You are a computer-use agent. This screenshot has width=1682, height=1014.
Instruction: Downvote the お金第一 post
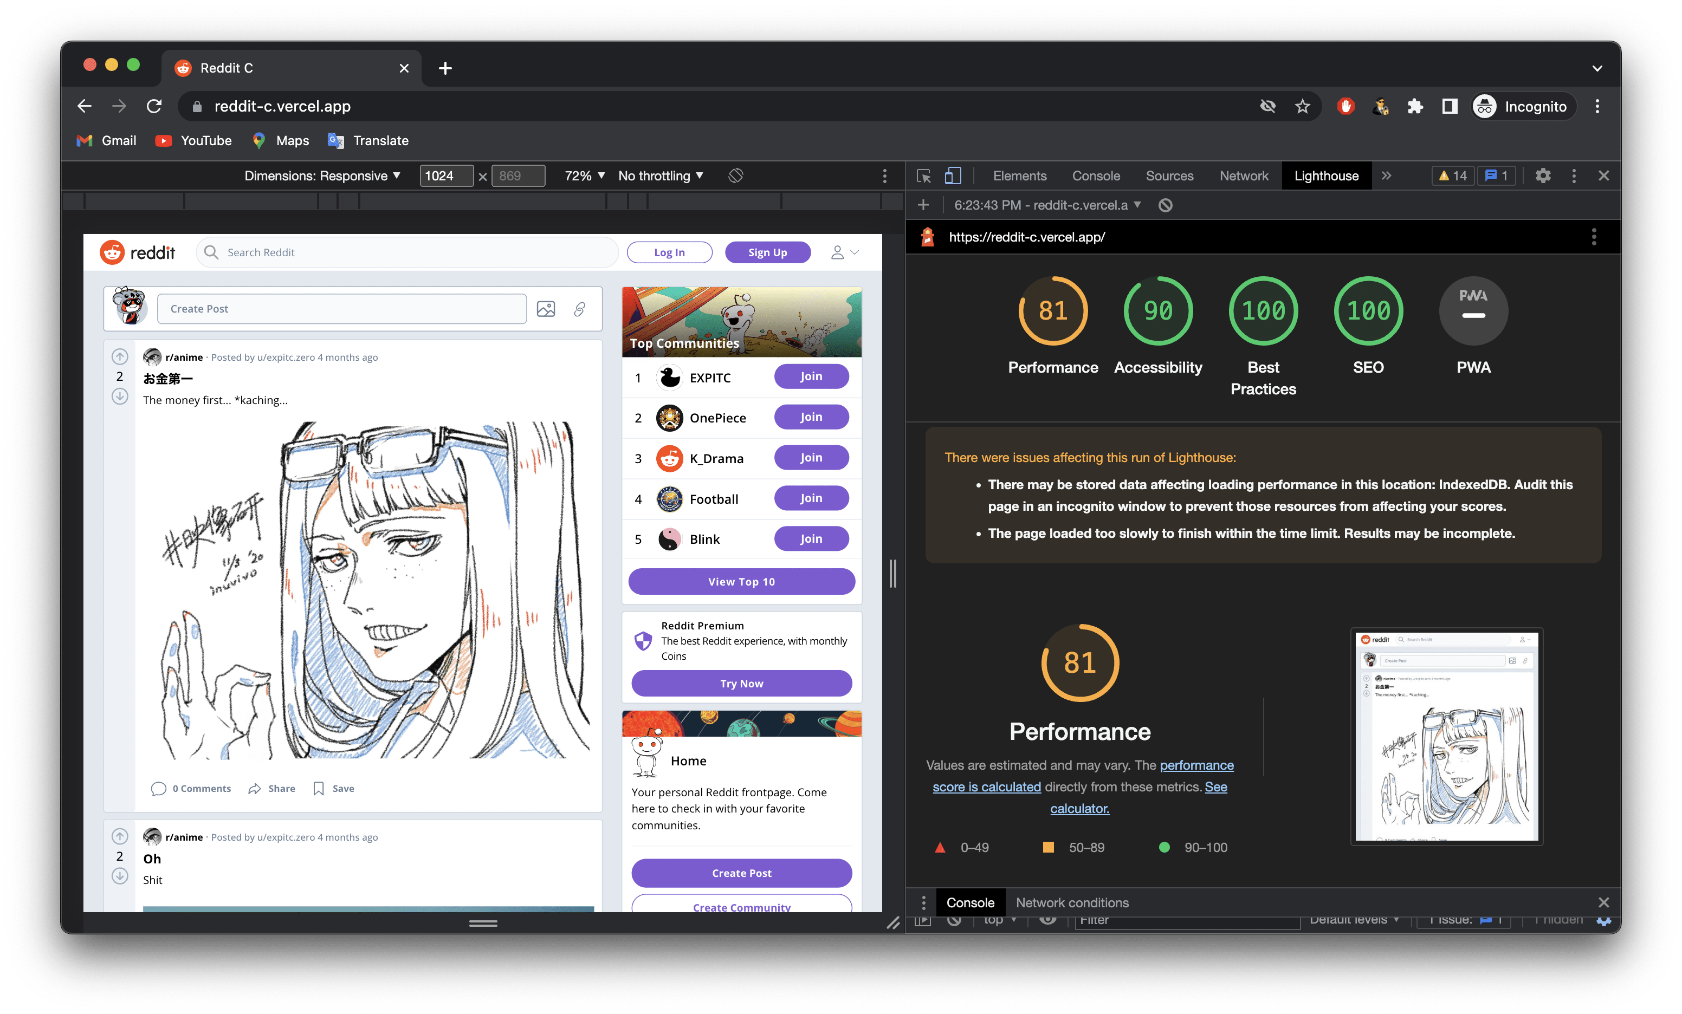point(119,396)
